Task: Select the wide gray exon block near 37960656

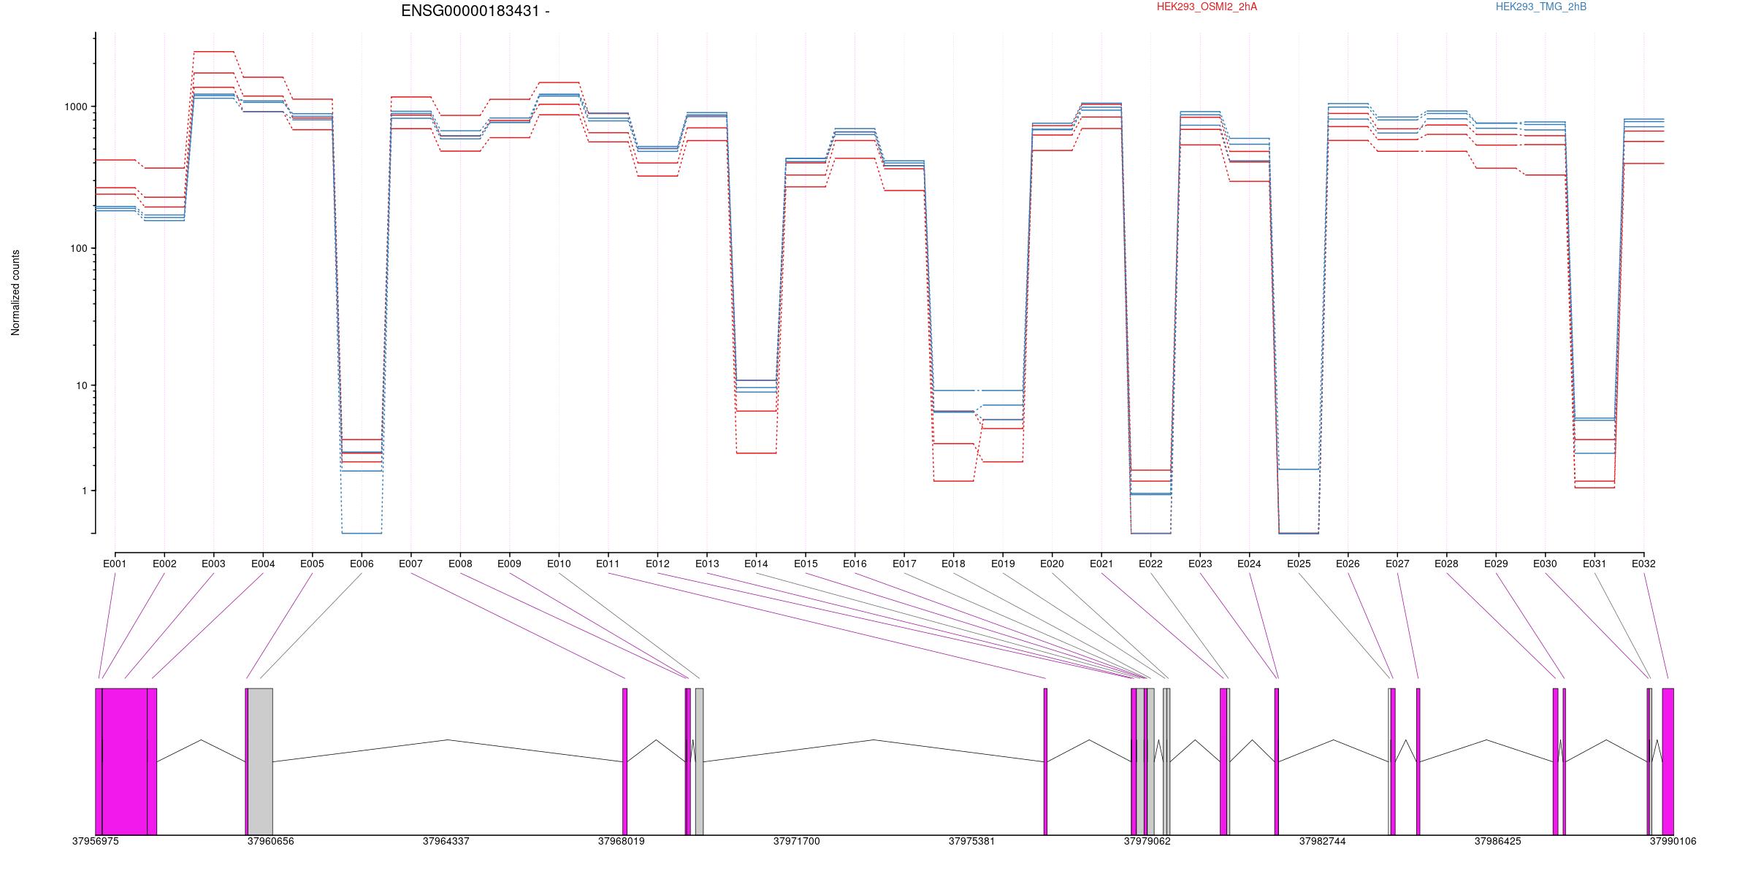Action: point(260,761)
